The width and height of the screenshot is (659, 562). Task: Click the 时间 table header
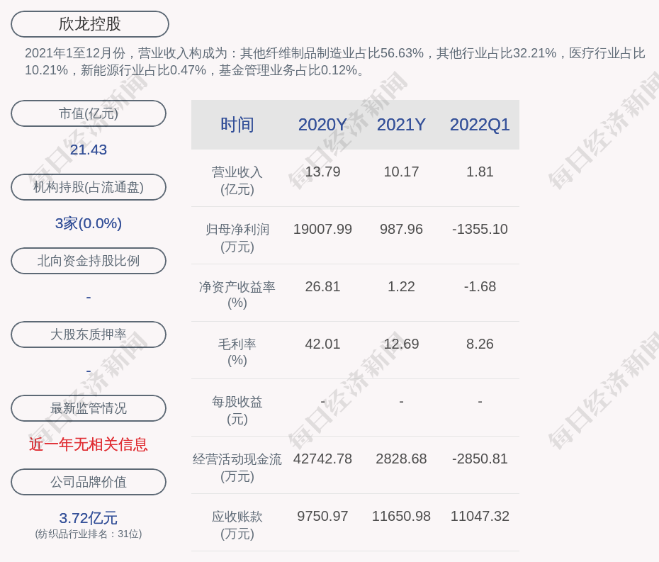237,125
